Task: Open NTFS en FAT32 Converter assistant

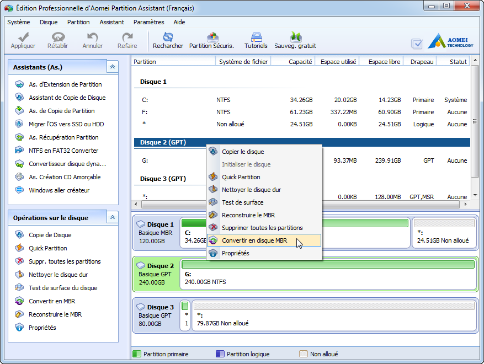Action: point(63,151)
